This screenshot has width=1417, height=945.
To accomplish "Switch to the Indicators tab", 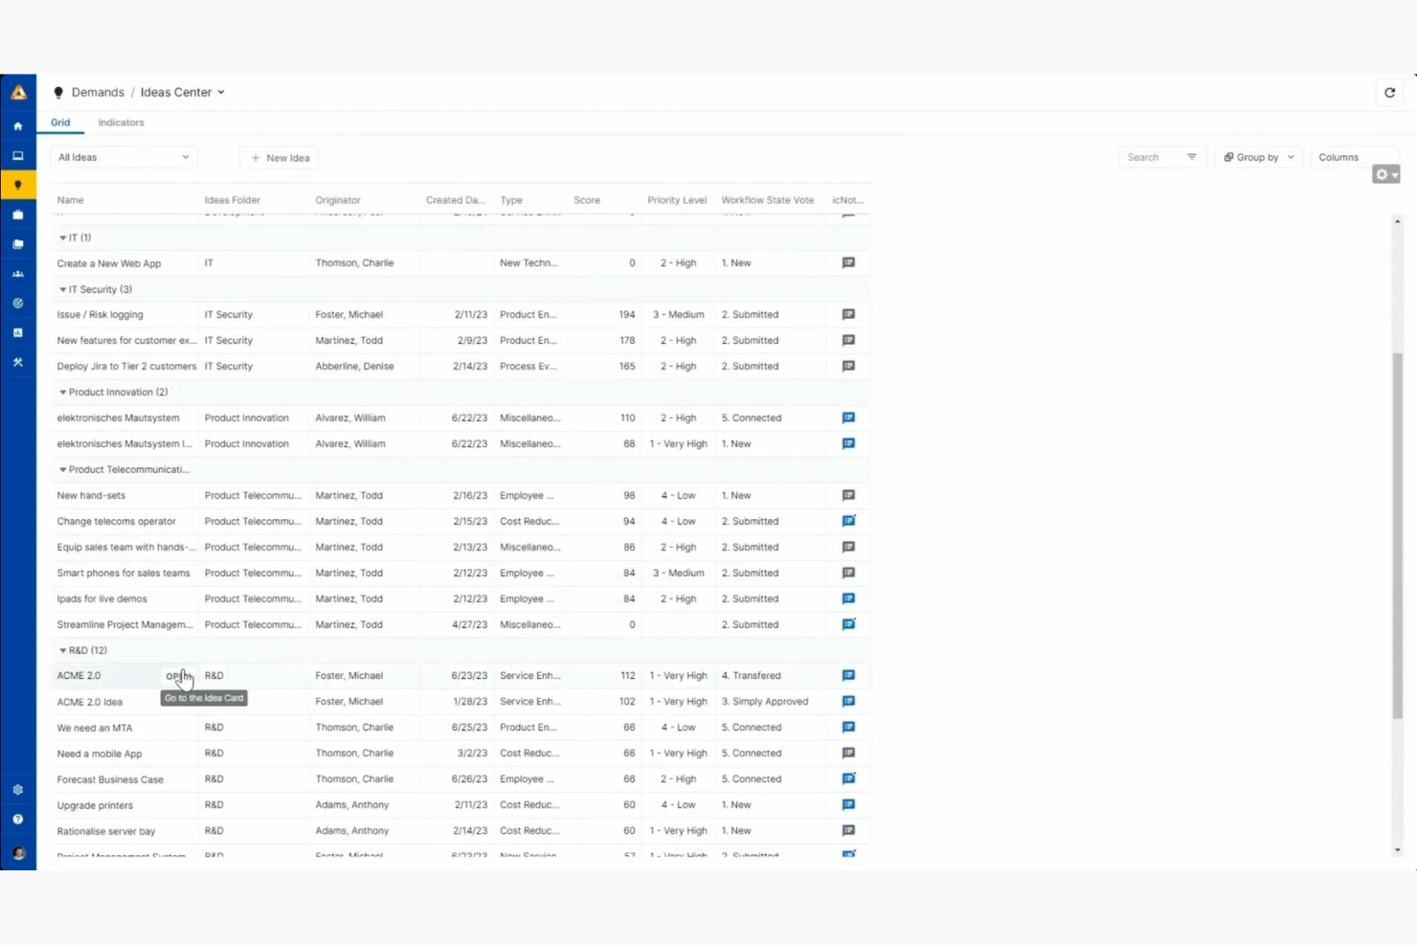I will 121,122.
